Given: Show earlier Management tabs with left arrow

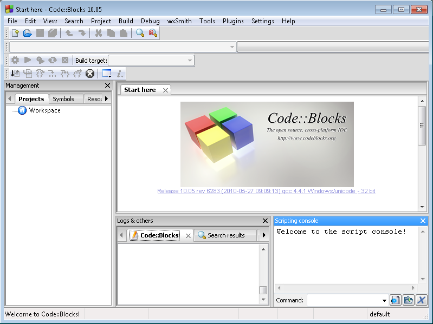Looking at the screenshot, I should [x=10, y=98].
